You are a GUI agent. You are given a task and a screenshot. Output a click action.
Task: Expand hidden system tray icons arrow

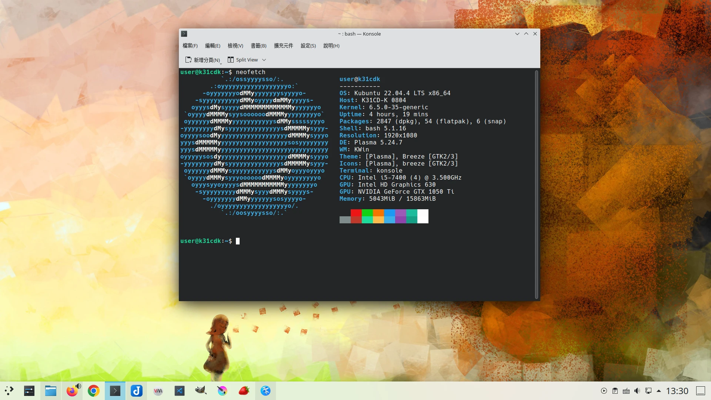tap(659, 391)
